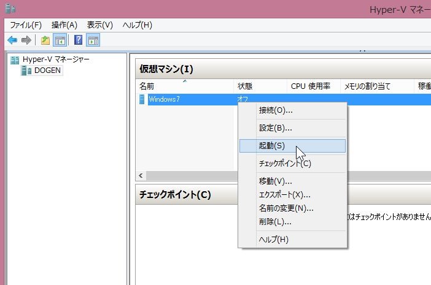Viewport: 431px width, 285px height.
Task: Click the Back arrow toolbar icon
Action: tap(12, 40)
